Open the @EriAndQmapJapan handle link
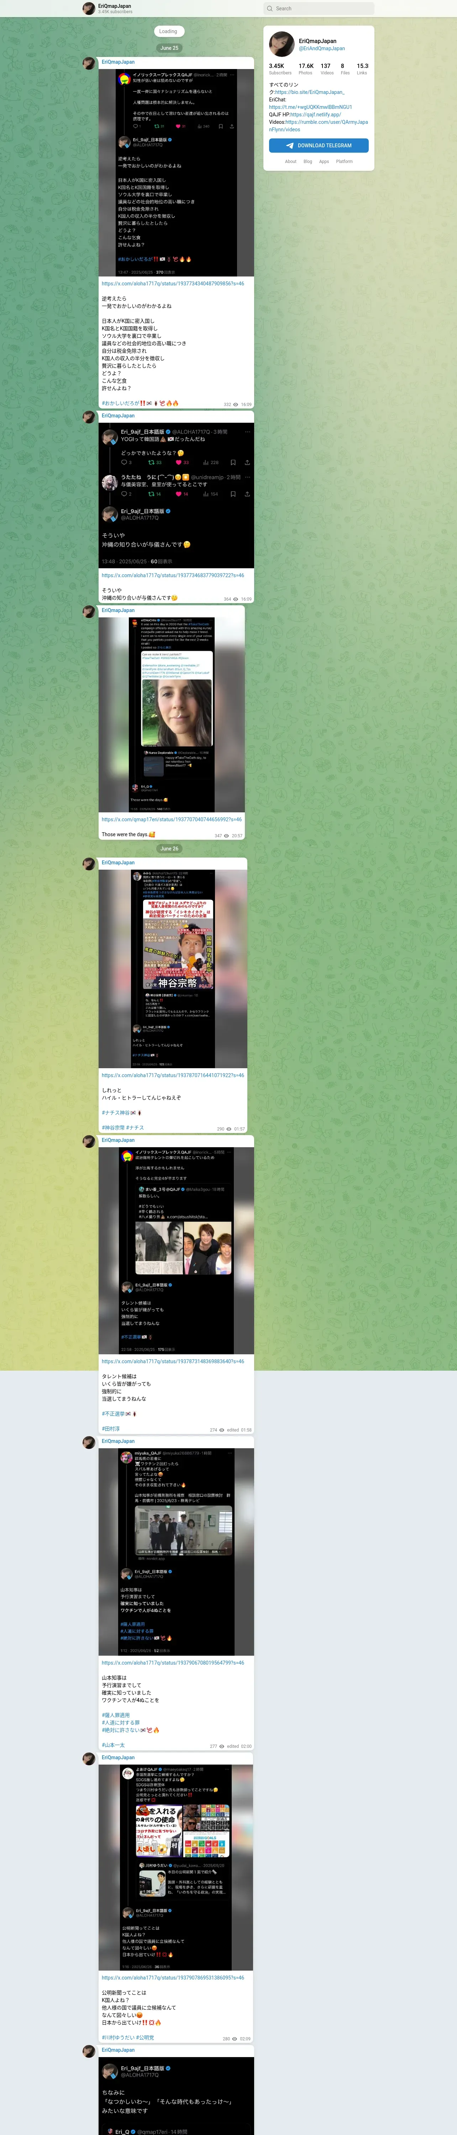Viewport: 457px width, 2135px height. coord(322,49)
